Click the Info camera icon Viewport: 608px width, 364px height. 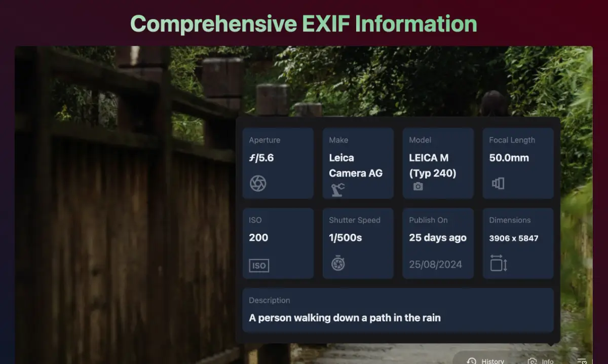coord(532,361)
